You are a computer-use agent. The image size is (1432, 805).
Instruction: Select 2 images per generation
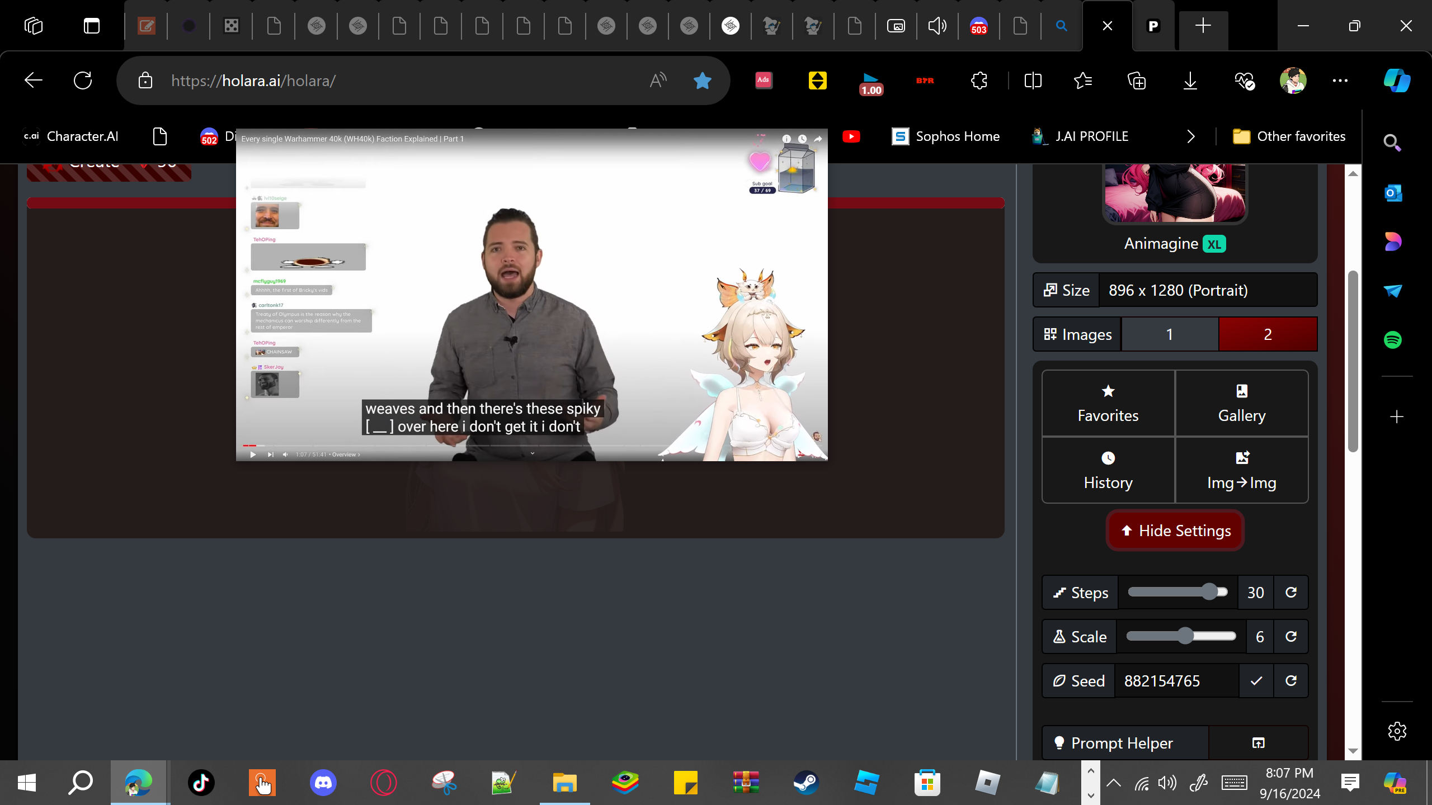[x=1268, y=334]
